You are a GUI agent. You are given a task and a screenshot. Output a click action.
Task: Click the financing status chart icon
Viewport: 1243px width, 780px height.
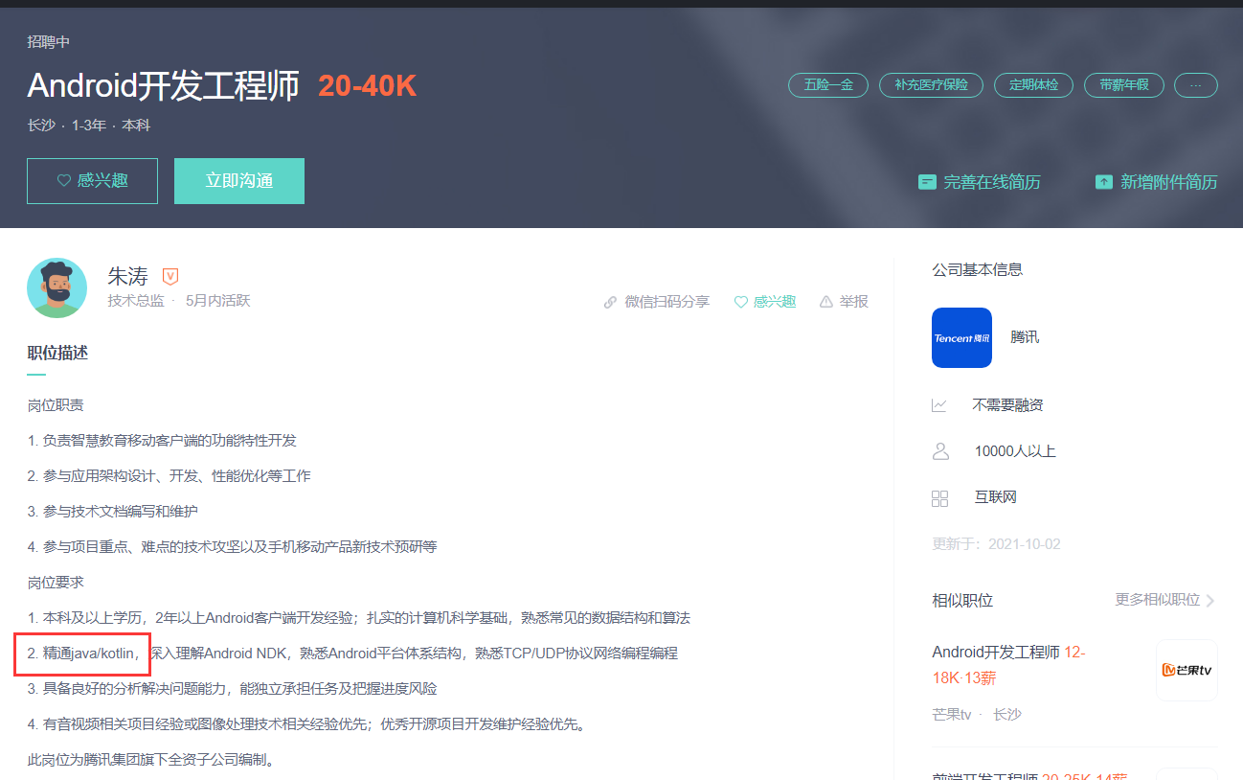[939, 405]
